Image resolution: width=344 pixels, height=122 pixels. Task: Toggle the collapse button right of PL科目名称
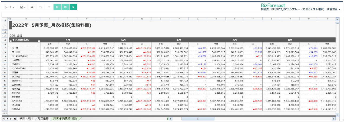click(x=39, y=41)
